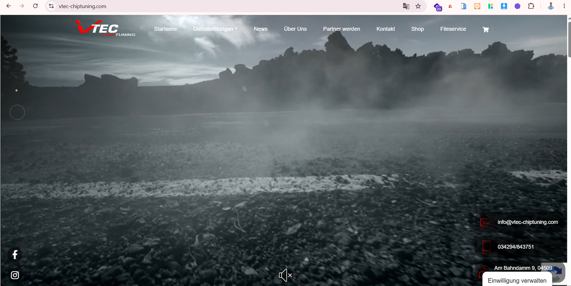Open the shopping cart icon
The image size is (571, 286).
click(x=486, y=30)
